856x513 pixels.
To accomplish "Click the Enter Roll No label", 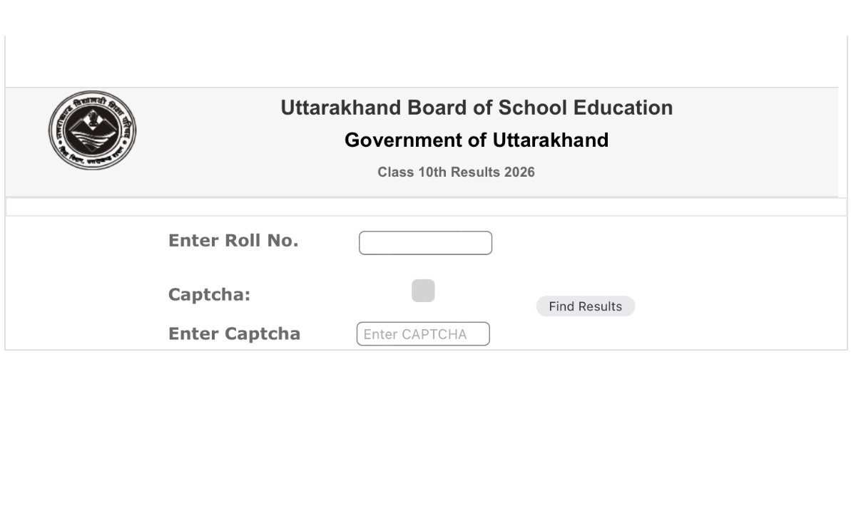I will tap(233, 240).
